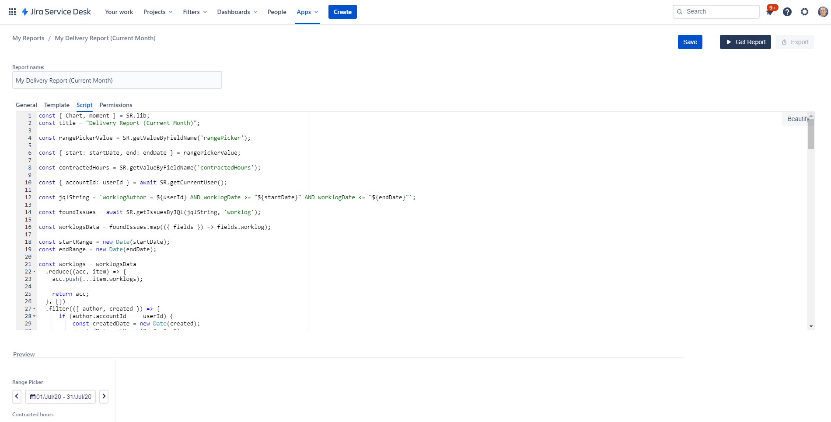Click code line 8 contractedHours text

click(x=150, y=168)
